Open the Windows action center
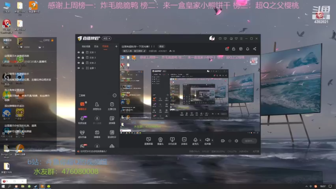Viewport: 336px width, 189px height. (330, 186)
